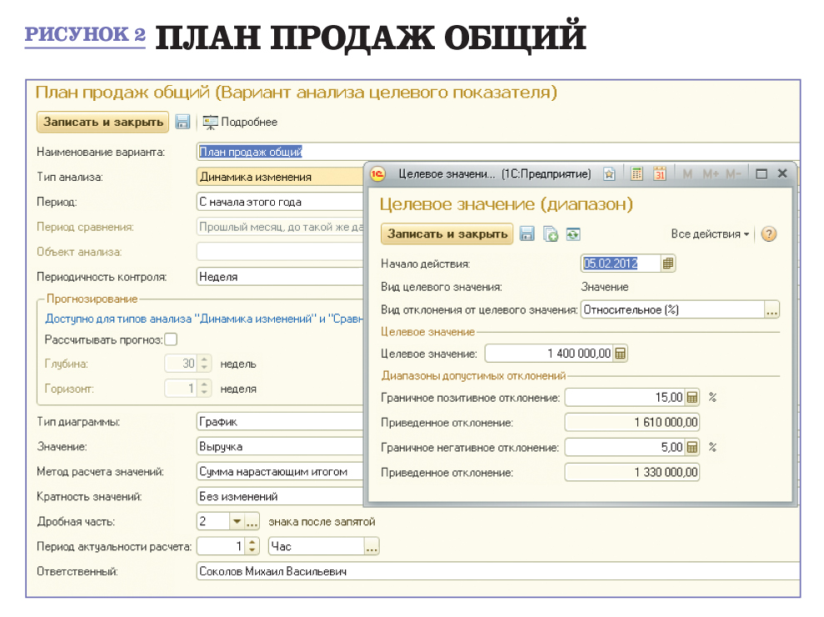Click negative deviation field 5,00
824x617 pixels.
[x=626, y=447]
